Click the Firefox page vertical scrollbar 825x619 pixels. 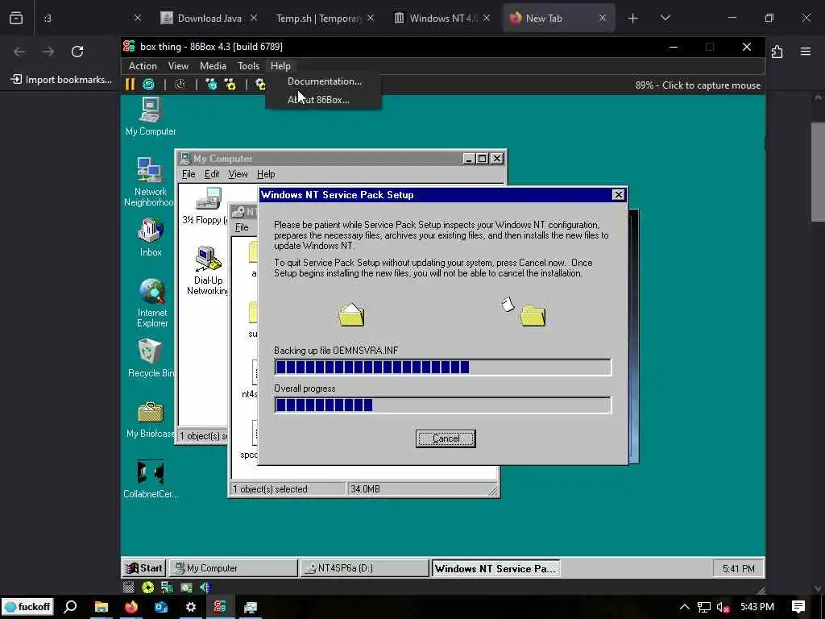click(x=818, y=172)
